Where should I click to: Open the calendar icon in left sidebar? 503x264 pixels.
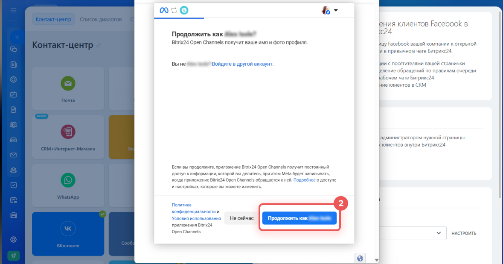click(x=14, y=94)
